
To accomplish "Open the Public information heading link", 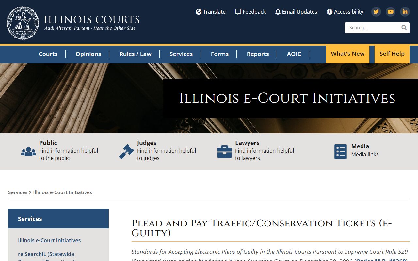I will click(x=48, y=143).
